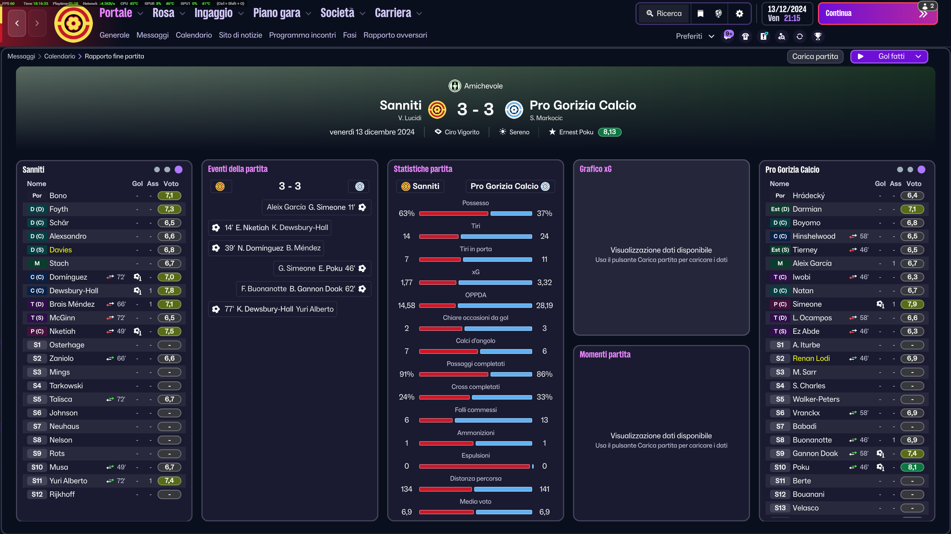Click the Continua button
Screen dimensions: 951x534
pos(878,14)
